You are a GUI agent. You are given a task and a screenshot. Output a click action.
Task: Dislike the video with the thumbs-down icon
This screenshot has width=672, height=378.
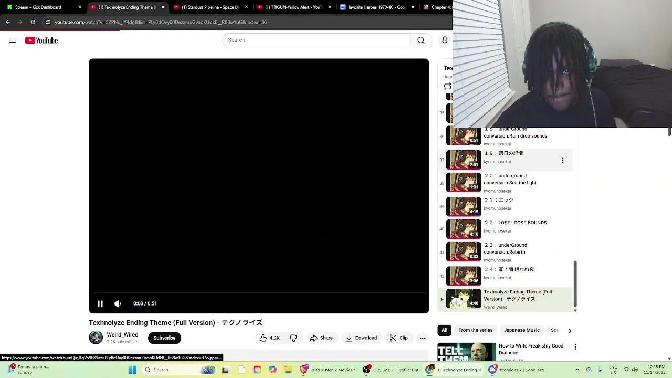coord(293,338)
